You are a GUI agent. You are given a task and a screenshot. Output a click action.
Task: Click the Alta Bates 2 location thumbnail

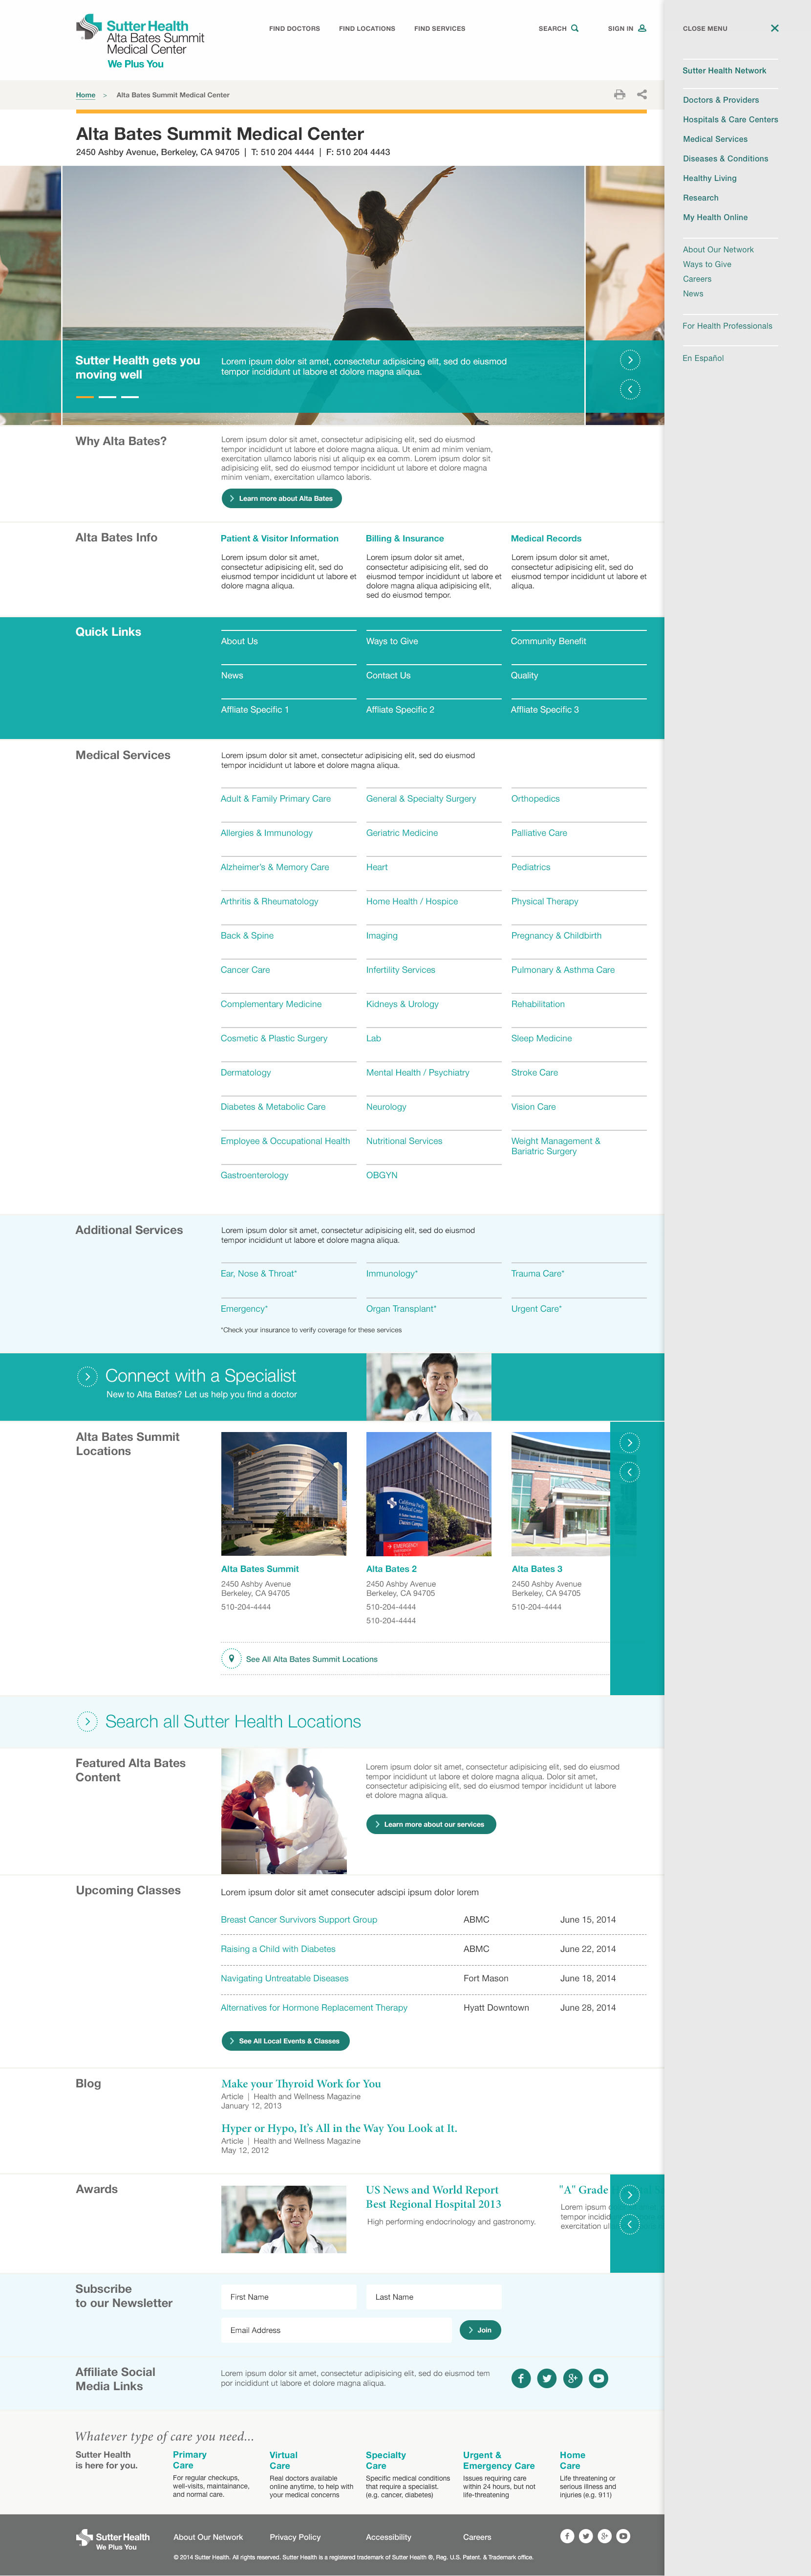click(x=428, y=1493)
